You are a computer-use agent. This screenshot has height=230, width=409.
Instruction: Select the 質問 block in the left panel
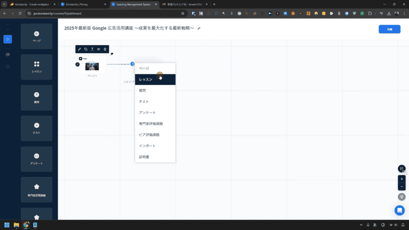click(36, 98)
